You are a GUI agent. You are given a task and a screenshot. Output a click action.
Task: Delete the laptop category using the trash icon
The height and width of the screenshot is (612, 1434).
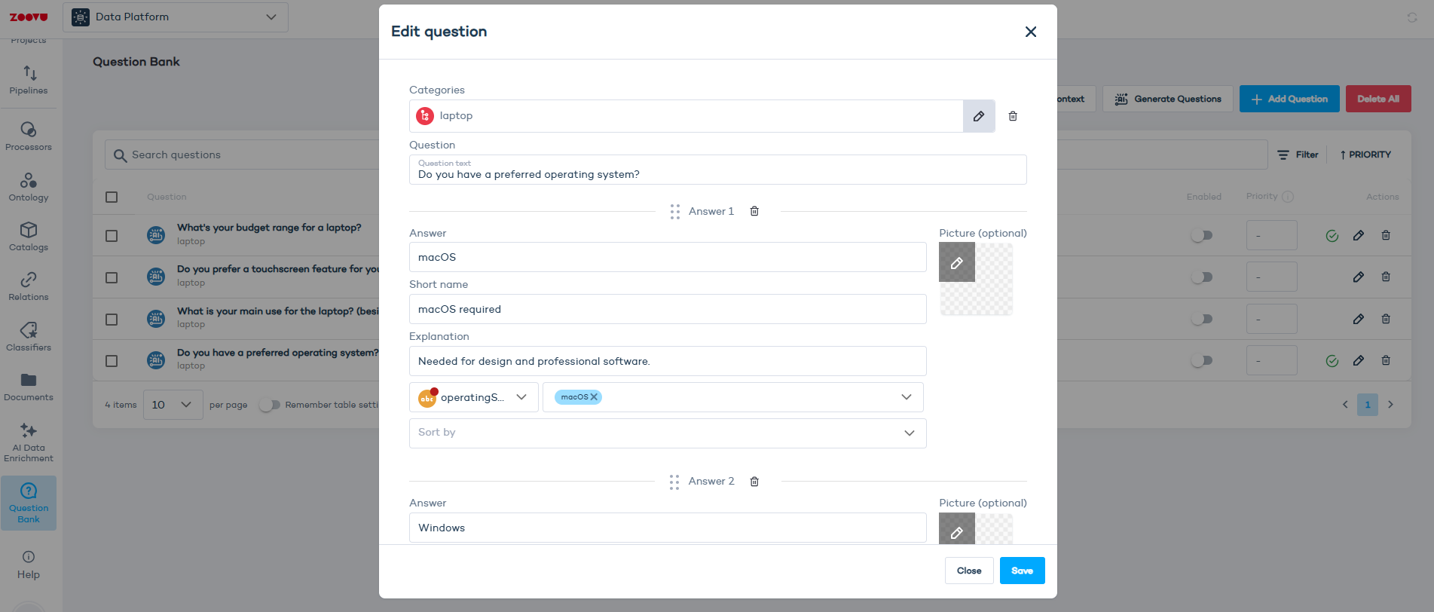coord(1013,115)
